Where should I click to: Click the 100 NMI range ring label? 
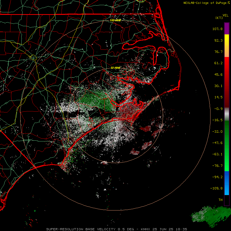115,20
